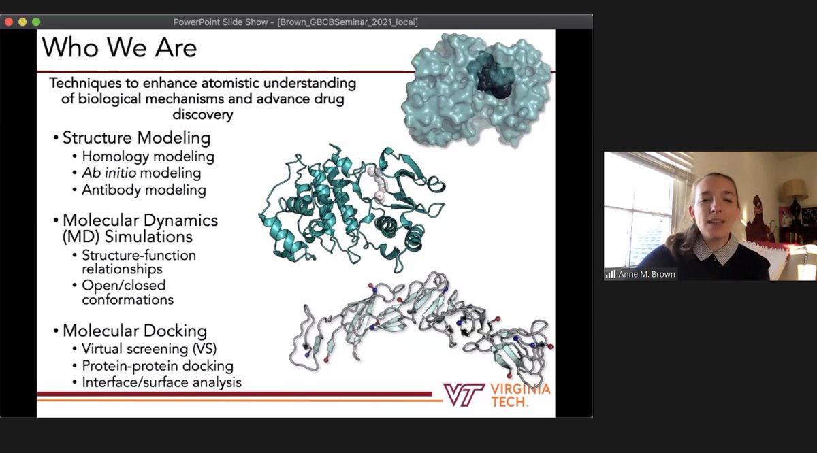
Task: Click the 'Interface/surface analysis' sub-bullet
Action: [x=161, y=382]
